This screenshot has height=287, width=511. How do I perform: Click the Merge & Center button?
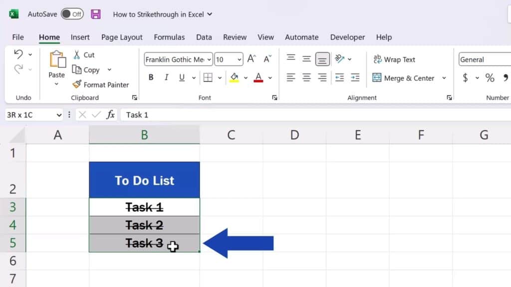404,78
